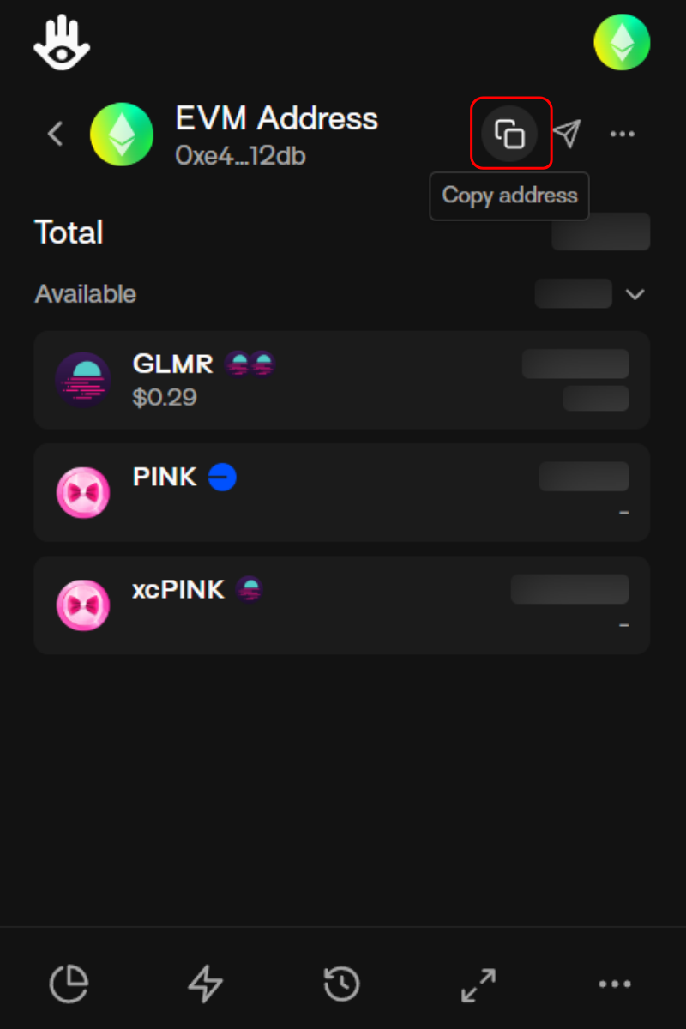Click the send paper plane icon
This screenshot has height=1029, width=686.
(x=567, y=134)
